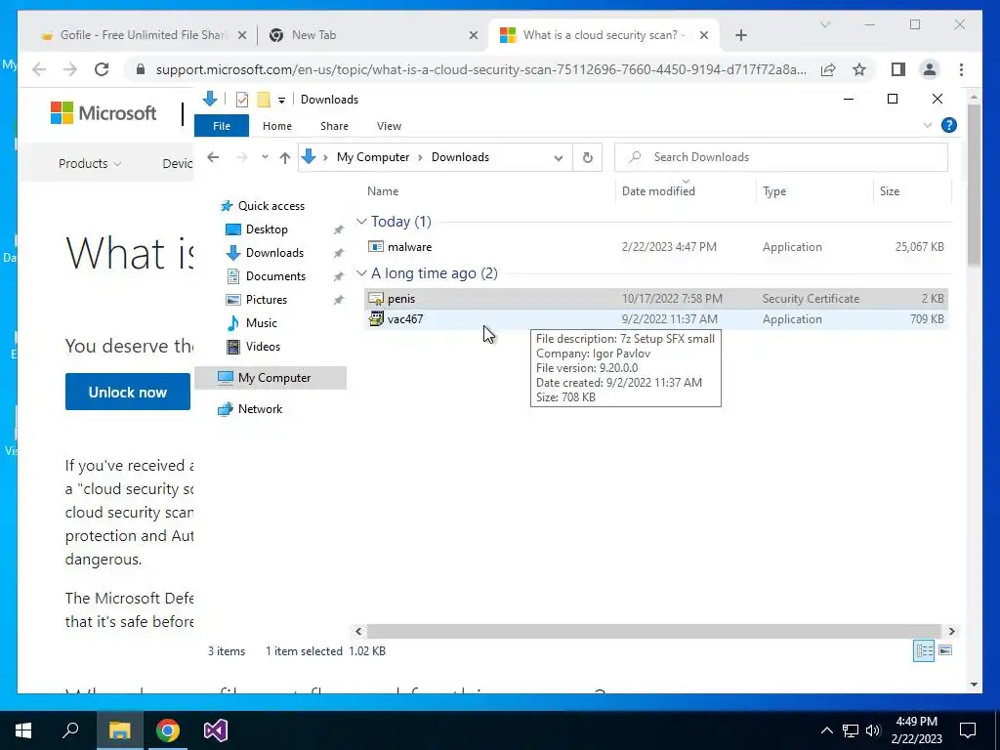1000x750 pixels.
Task: Click Downloads in the address breadcrumb
Action: point(461,157)
